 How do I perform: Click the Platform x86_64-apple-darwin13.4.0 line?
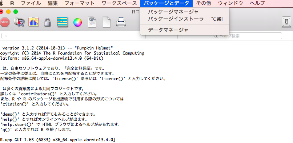52,58
